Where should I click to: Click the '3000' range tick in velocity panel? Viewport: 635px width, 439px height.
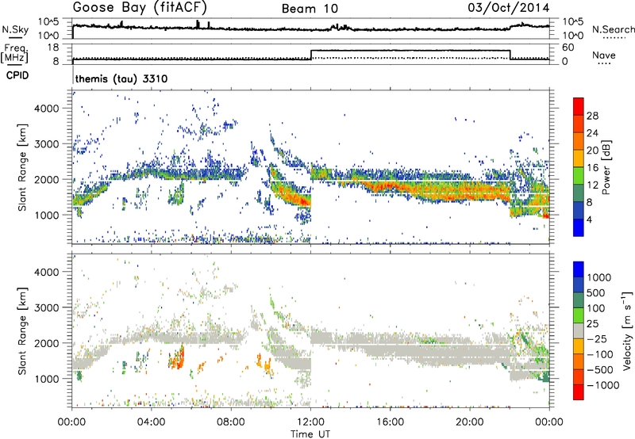coord(46,307)
